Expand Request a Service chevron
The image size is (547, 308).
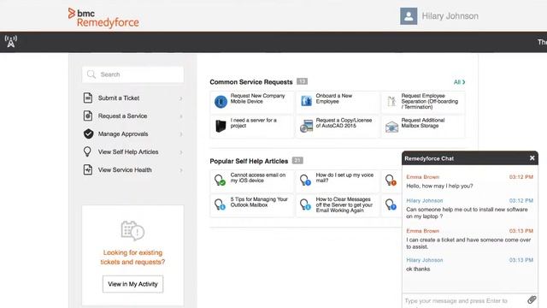[x=180, y=116]
